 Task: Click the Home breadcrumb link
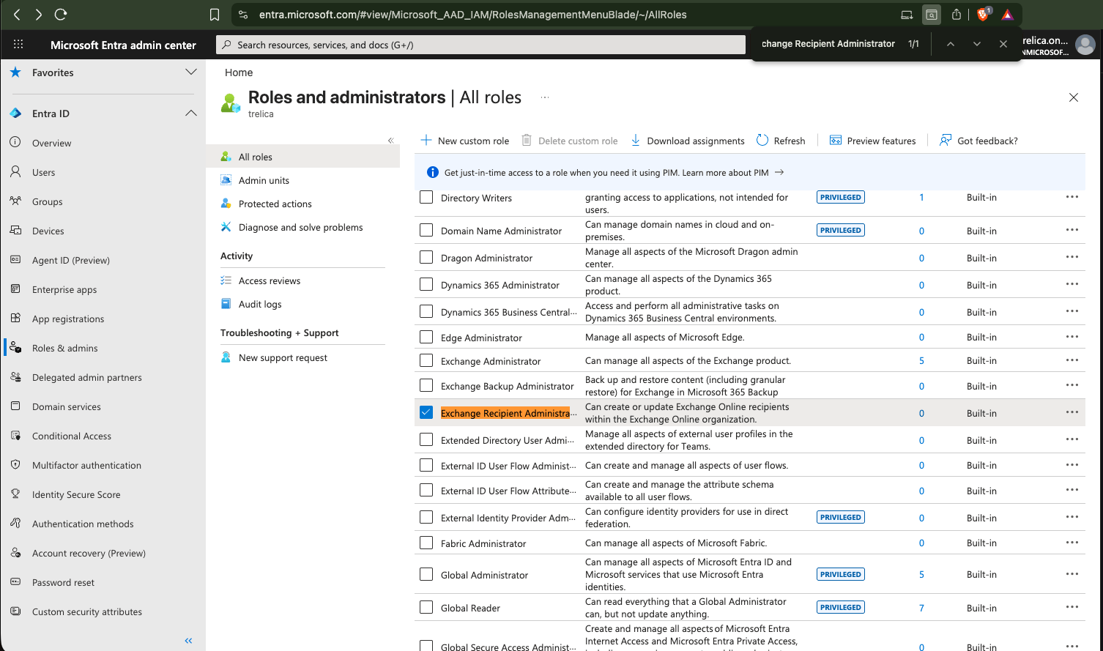(x=239, y=72)
